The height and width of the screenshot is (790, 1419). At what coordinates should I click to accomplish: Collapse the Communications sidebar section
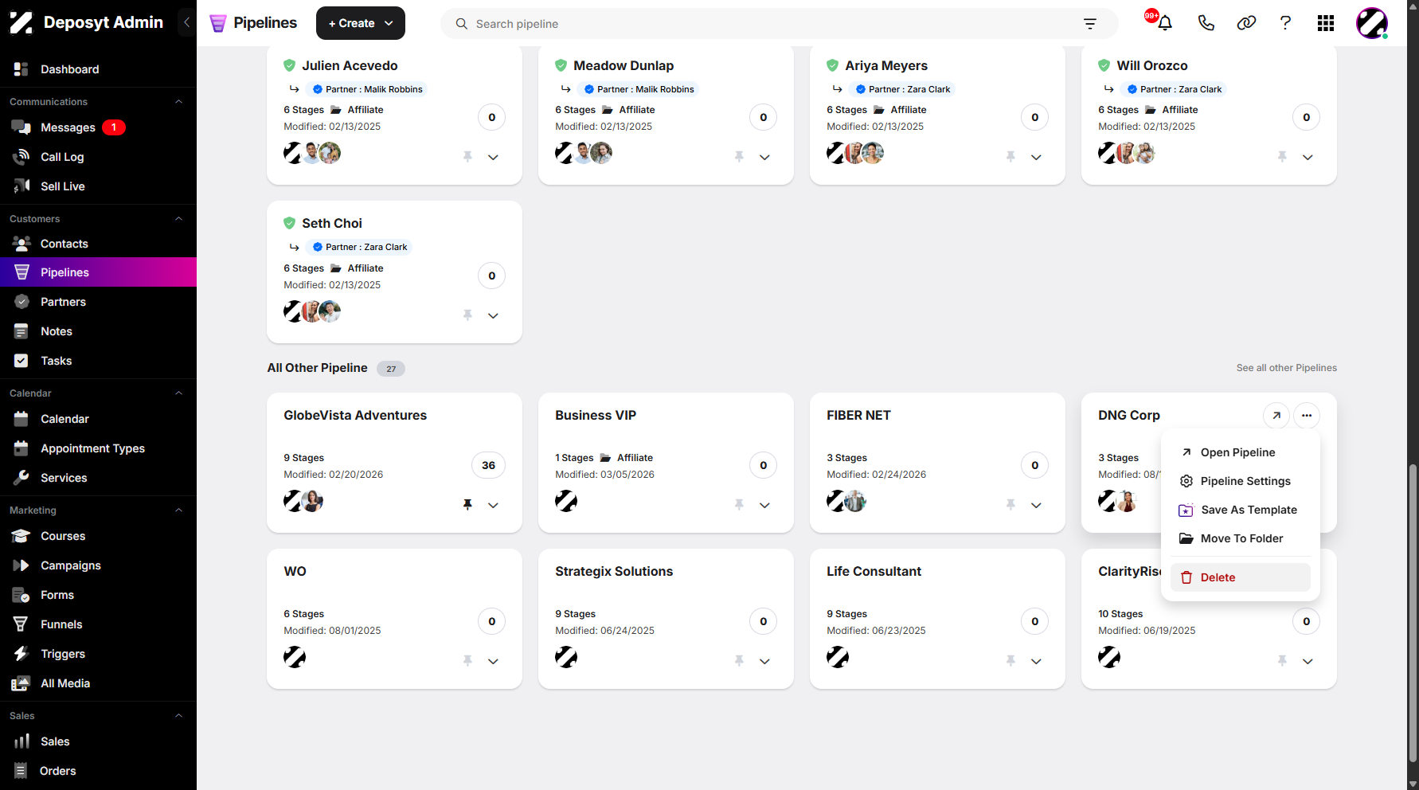(178, 102)
